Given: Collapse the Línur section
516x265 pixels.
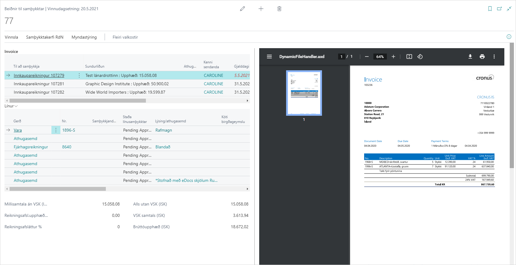Looking at the screenshot, I should 11,106.
